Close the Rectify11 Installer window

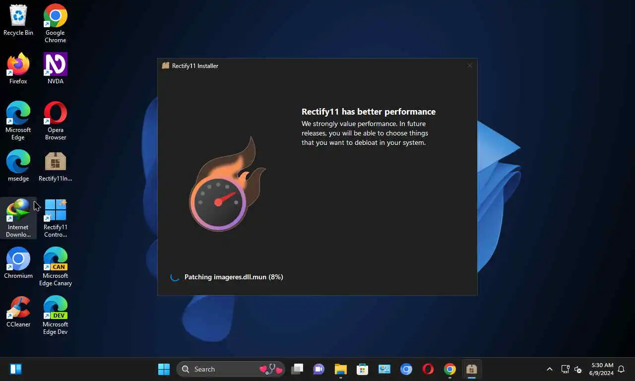(469, 65)
